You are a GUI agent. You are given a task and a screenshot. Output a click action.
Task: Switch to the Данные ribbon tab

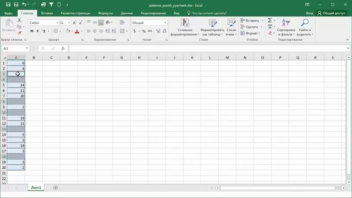click(x=127, y=13)
